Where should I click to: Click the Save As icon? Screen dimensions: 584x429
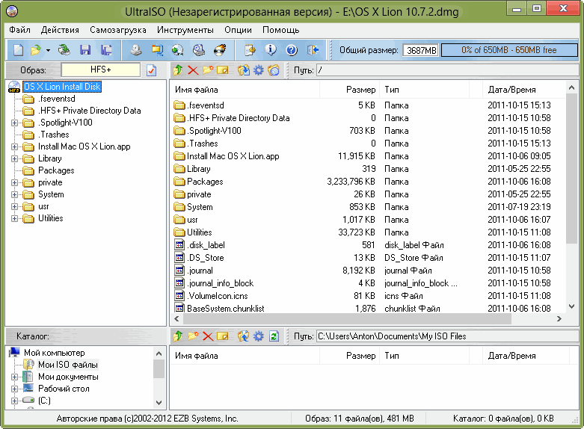click(106, 50)
